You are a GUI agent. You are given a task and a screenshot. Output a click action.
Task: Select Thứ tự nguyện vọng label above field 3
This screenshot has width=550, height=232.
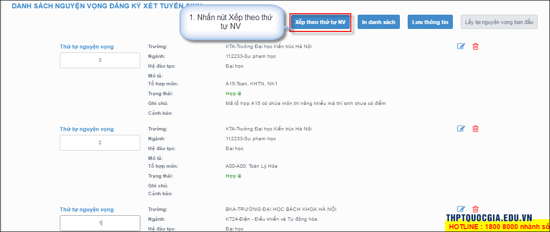[x=87, y=47]
